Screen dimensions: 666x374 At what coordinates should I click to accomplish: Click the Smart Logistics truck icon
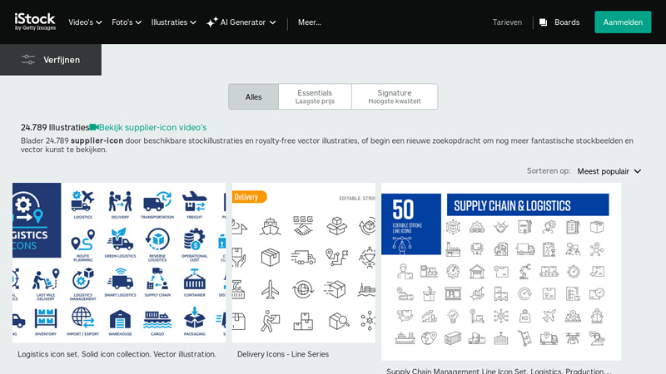(x=120, y=278)
